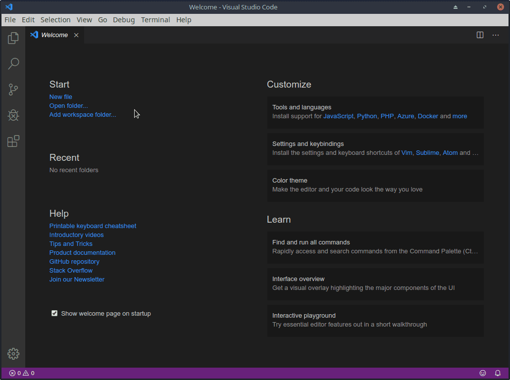
Task: Click the keep-above arrow in title bar
Action: click(x=456, y=7)
